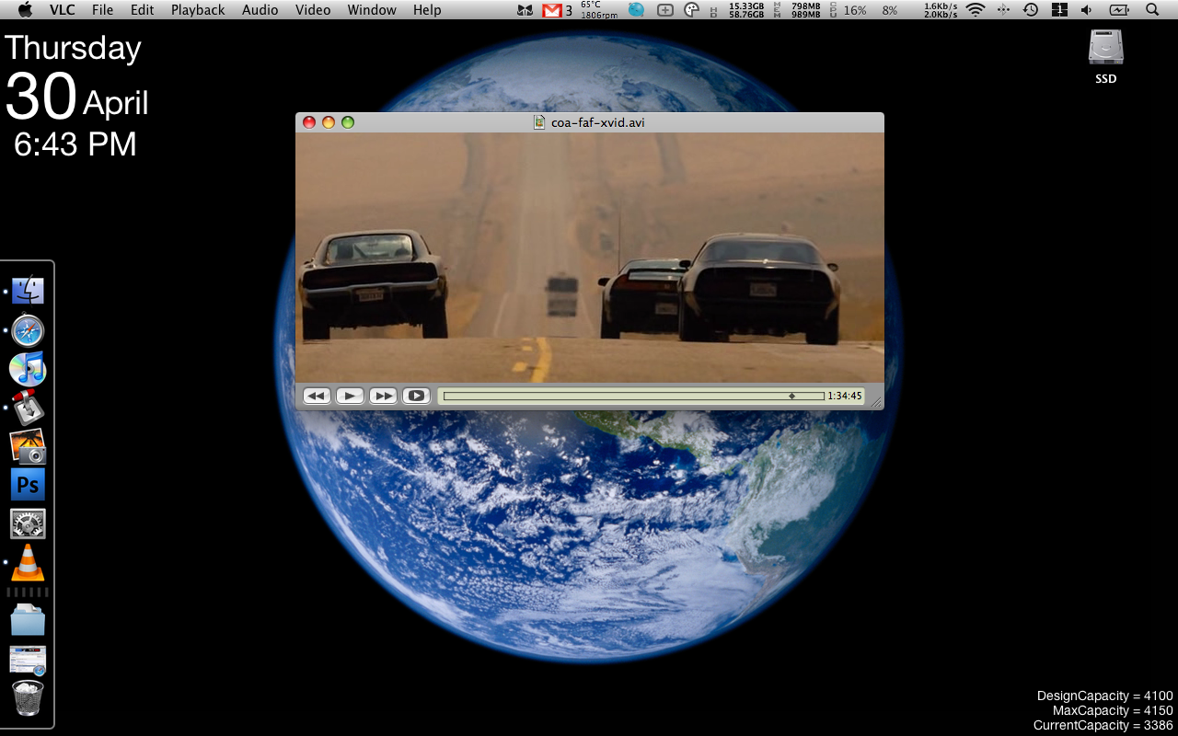1178x736 pixels.
Task: Open the Playback menu
Action: tap(198, 10)
